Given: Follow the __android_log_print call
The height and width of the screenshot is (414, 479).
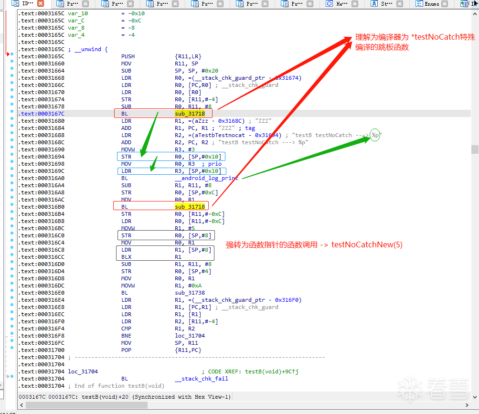Looking at the screenshot, I should point(206,178).
